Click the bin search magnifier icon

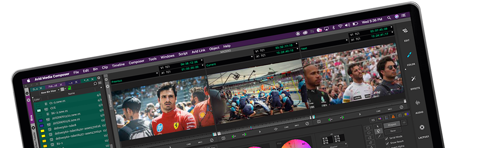pos(95,83)
